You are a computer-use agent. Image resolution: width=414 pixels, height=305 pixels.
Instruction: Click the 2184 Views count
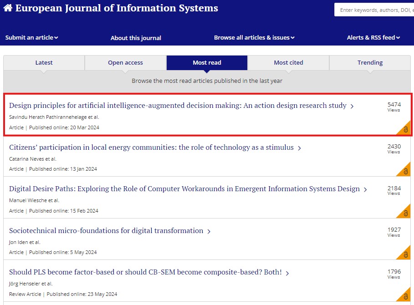tap(394, 190)
